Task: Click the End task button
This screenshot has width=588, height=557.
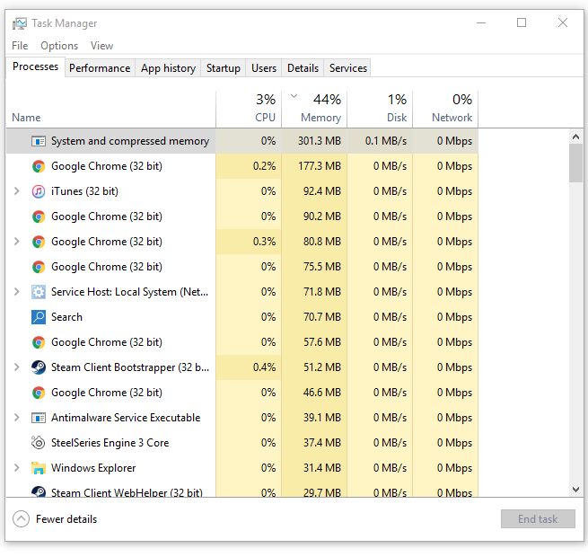Action: [538, 519]
